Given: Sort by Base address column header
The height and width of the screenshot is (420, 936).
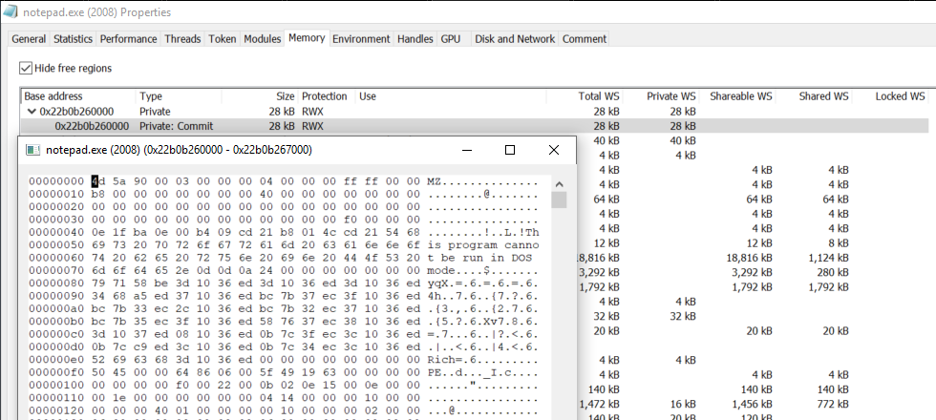Looking at the screenshot, I should (x=53, y=96).
